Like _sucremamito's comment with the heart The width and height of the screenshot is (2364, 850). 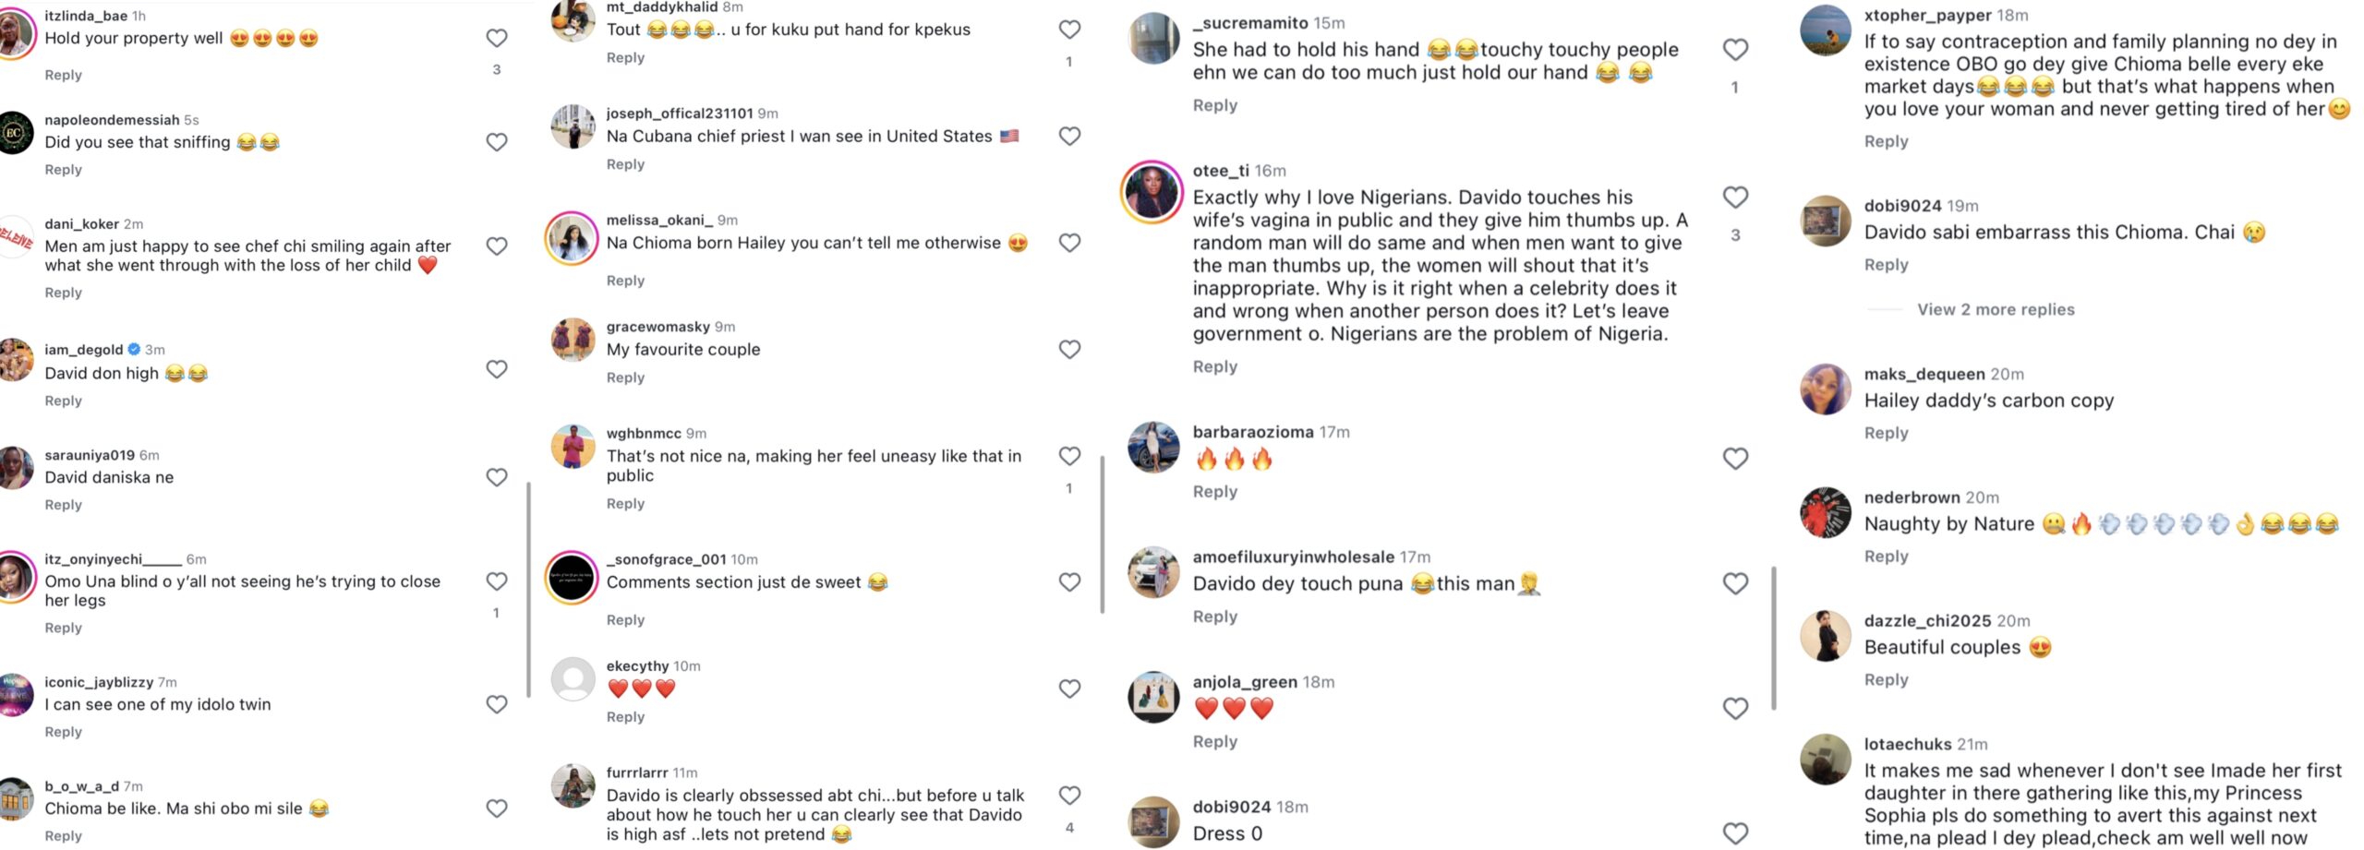pyautogui.click(x=1735, y=50)
